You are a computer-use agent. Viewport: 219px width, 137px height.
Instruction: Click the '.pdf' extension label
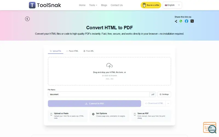(x=153, y=94)
